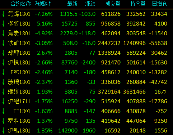Screen dimensions: 173x135
Task: Click the down arrow beside 螺纹1801
Action: 4,92
